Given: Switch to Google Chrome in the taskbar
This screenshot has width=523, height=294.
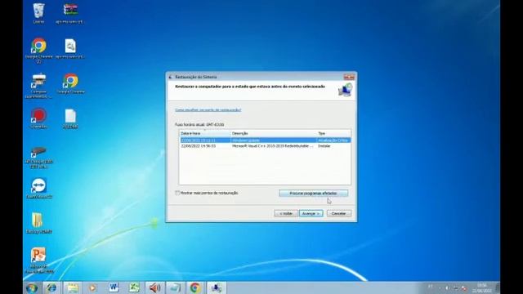Looking at the screenshot, I should (195, 287).
